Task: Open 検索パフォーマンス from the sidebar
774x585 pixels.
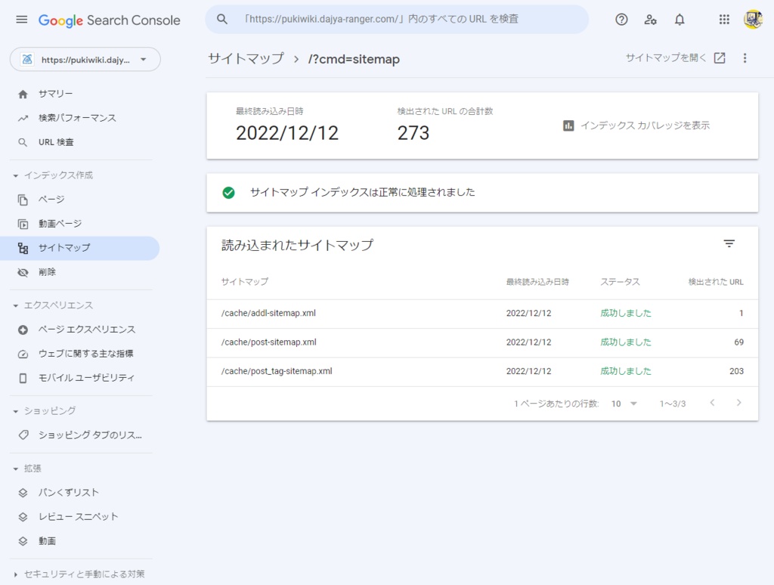Action: coord(76,118)
